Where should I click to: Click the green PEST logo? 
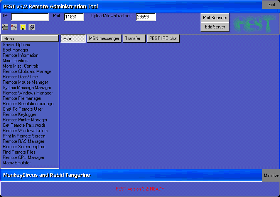pyautogui.click(x=255, y=24)
